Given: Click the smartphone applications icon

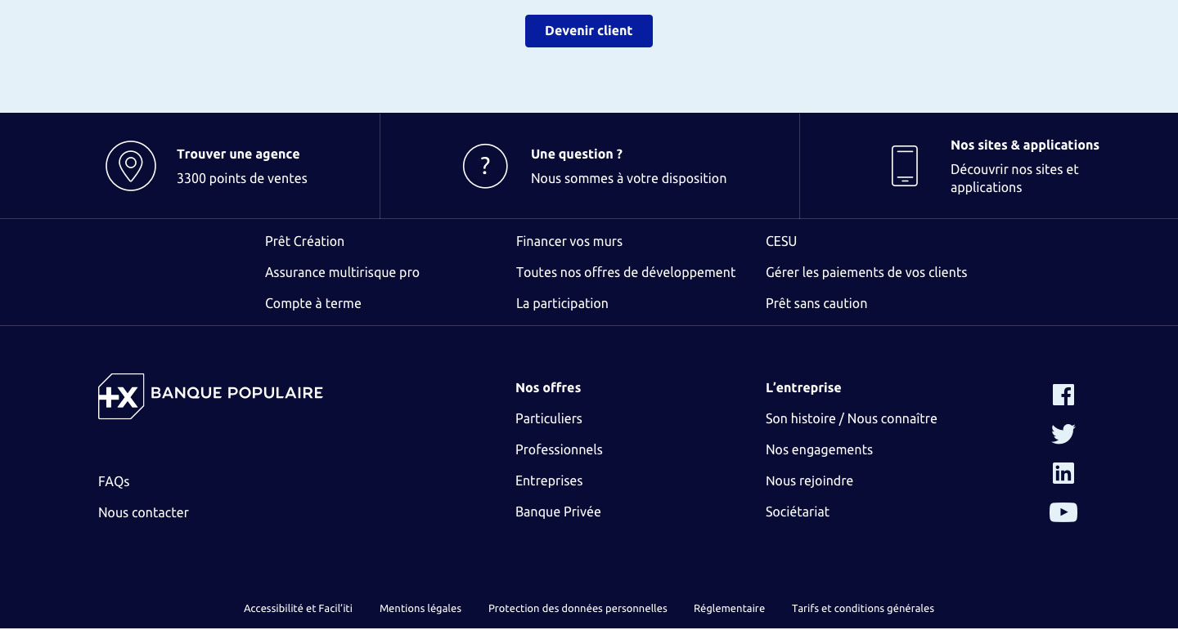Looking at the screenshot, I should pyautogui.click(x=904, y=166).
